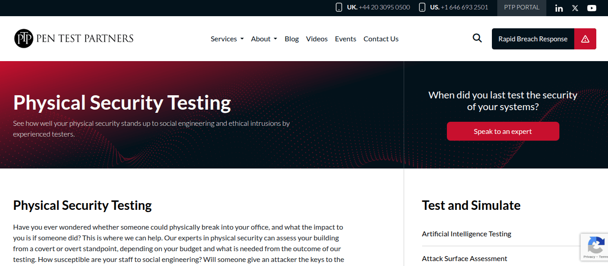The image size is (608, 266).
Task: Open the YouTube icon link
Action: coord(592,8)
